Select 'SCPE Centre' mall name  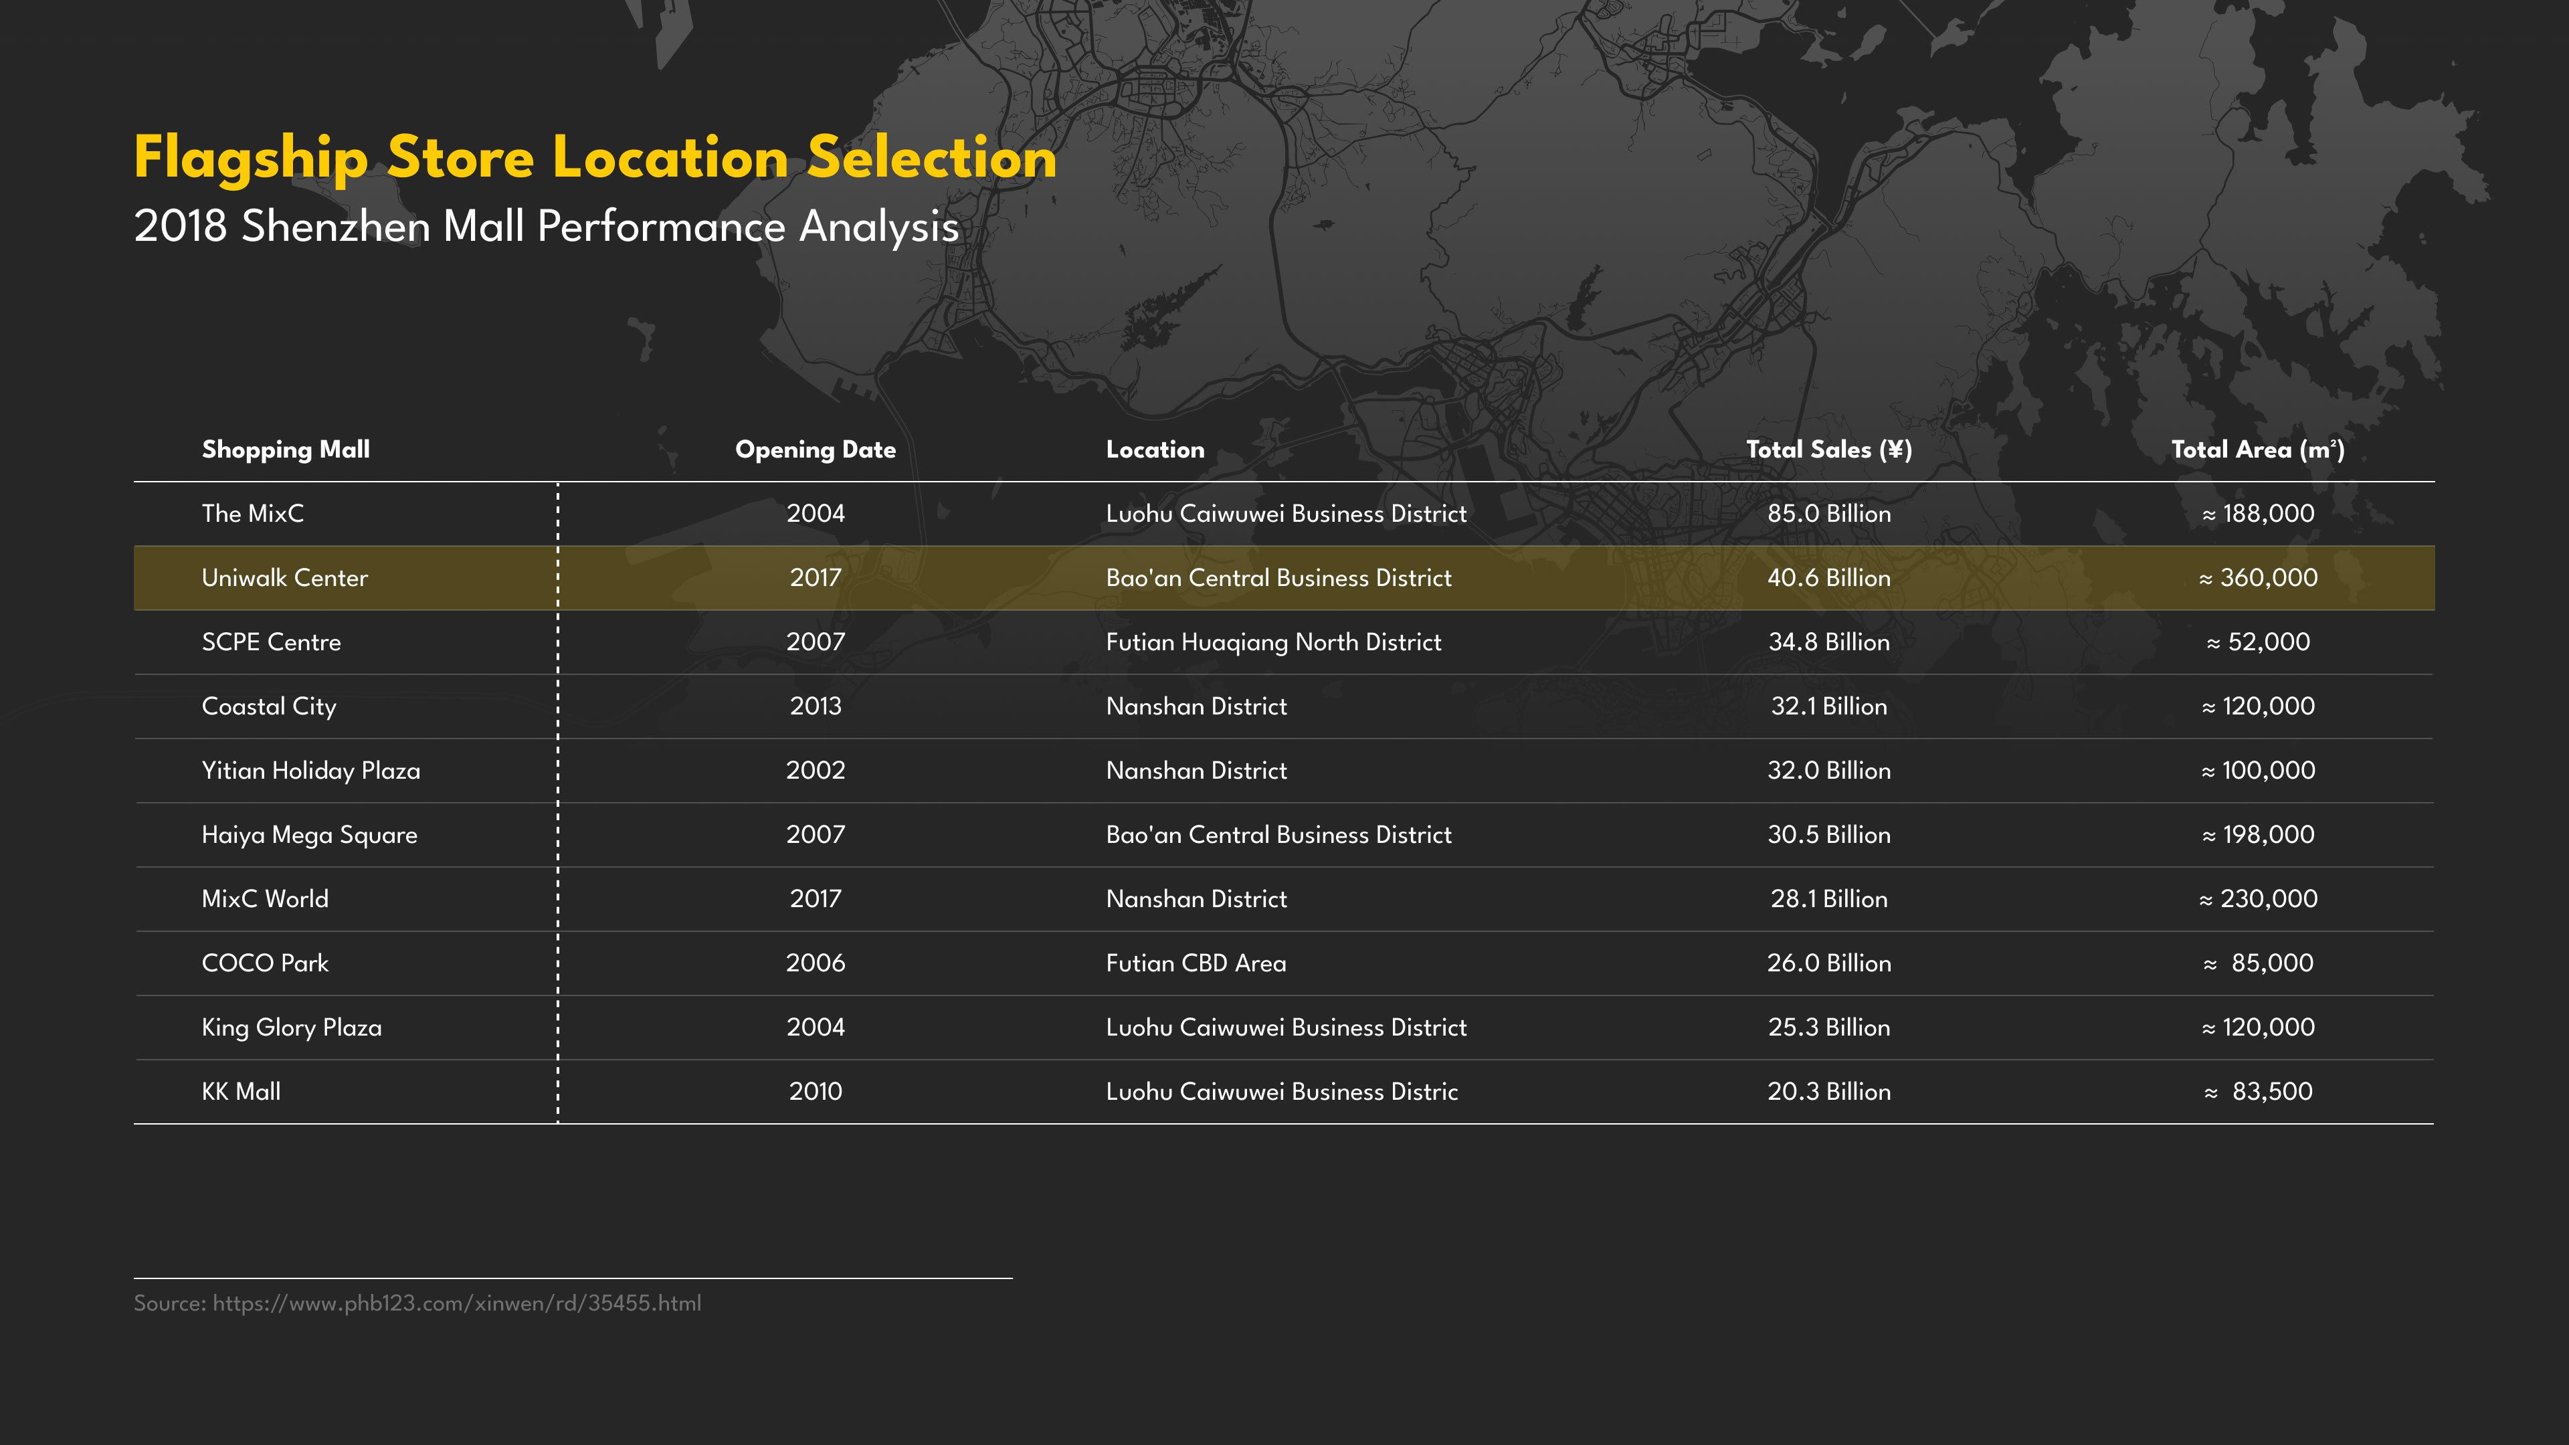tap(271, 642)
